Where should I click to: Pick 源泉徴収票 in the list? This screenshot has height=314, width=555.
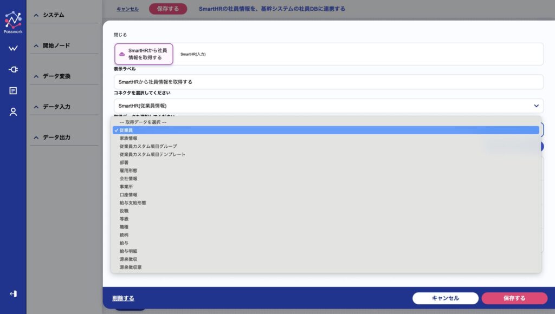[326, 267]
